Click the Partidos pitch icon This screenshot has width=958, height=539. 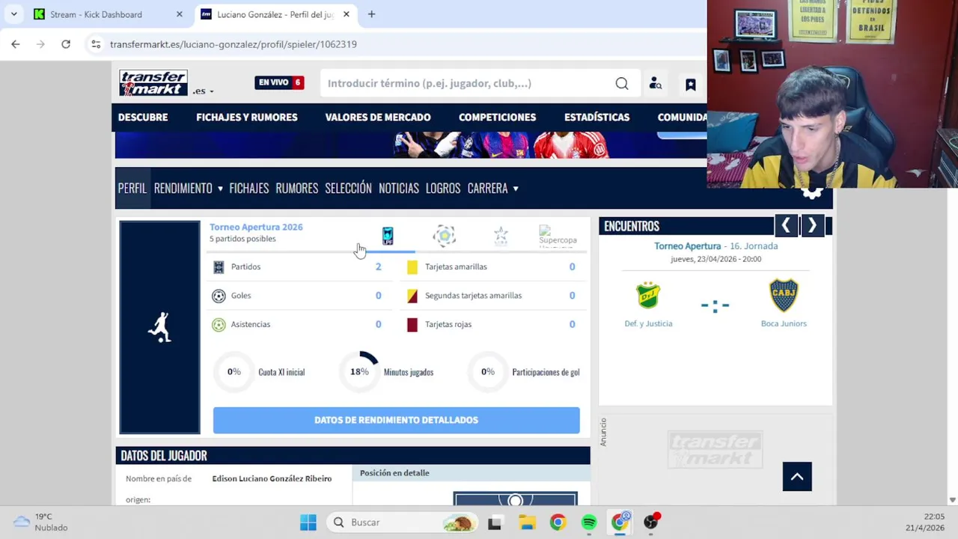(x=219, y=267)
